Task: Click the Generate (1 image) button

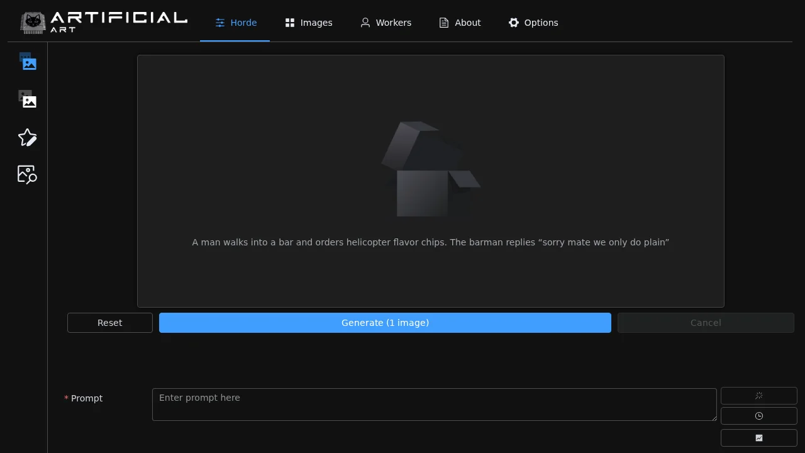Action: tap(385, 322)
